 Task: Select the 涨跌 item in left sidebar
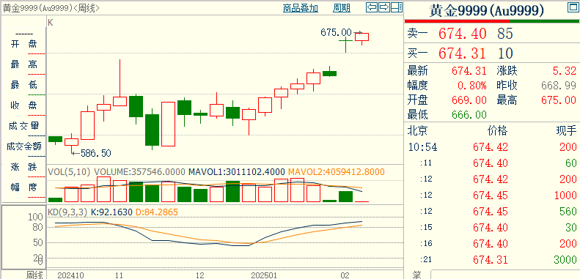[x=24, y=167]
